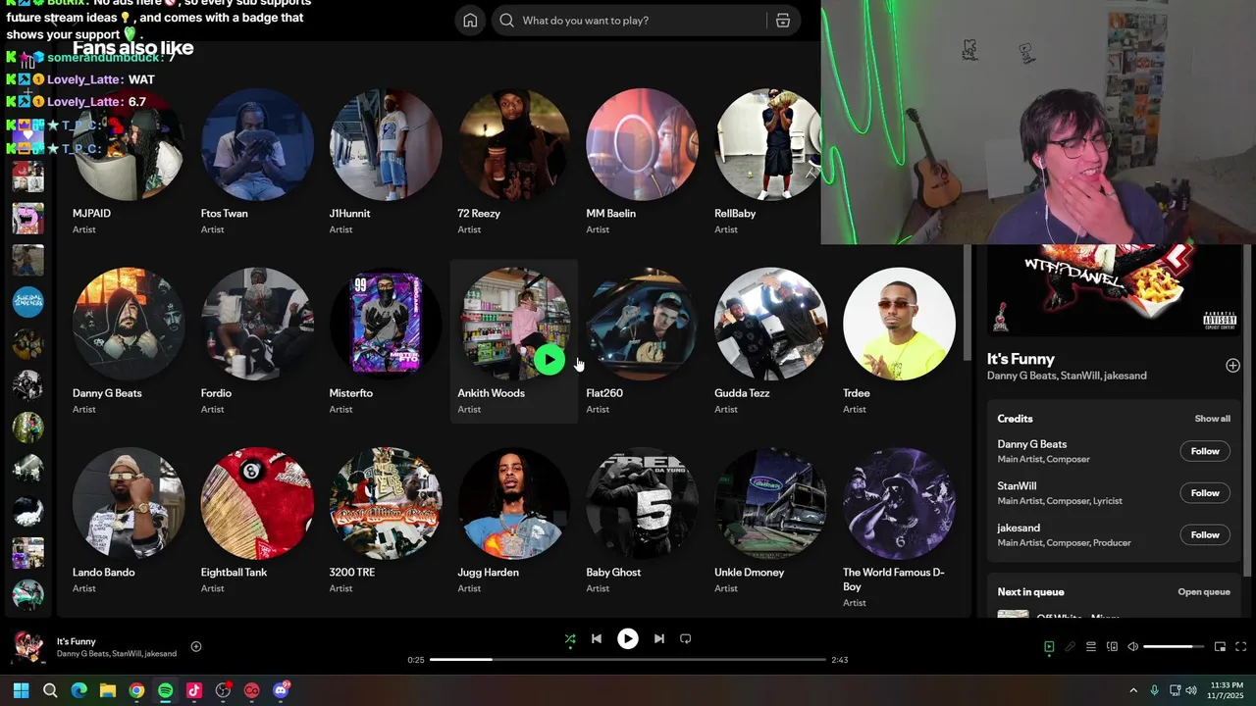Switch to Discord in the taskbar
Screen dimensions: 1256x706
281,690
